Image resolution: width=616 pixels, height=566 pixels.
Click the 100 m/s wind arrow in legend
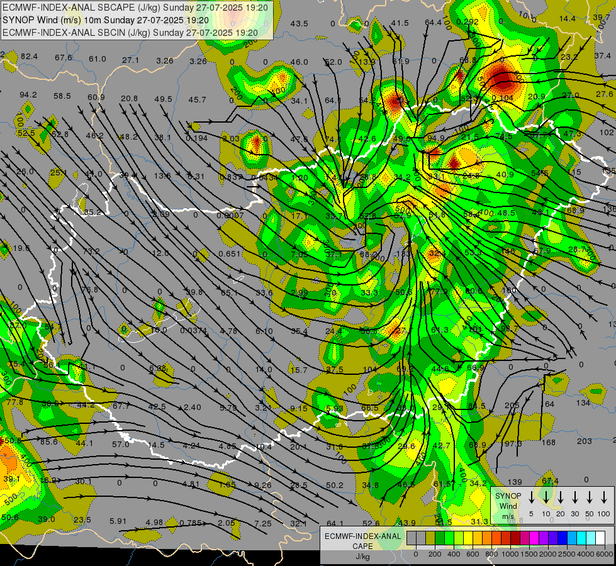pos(604,497)
